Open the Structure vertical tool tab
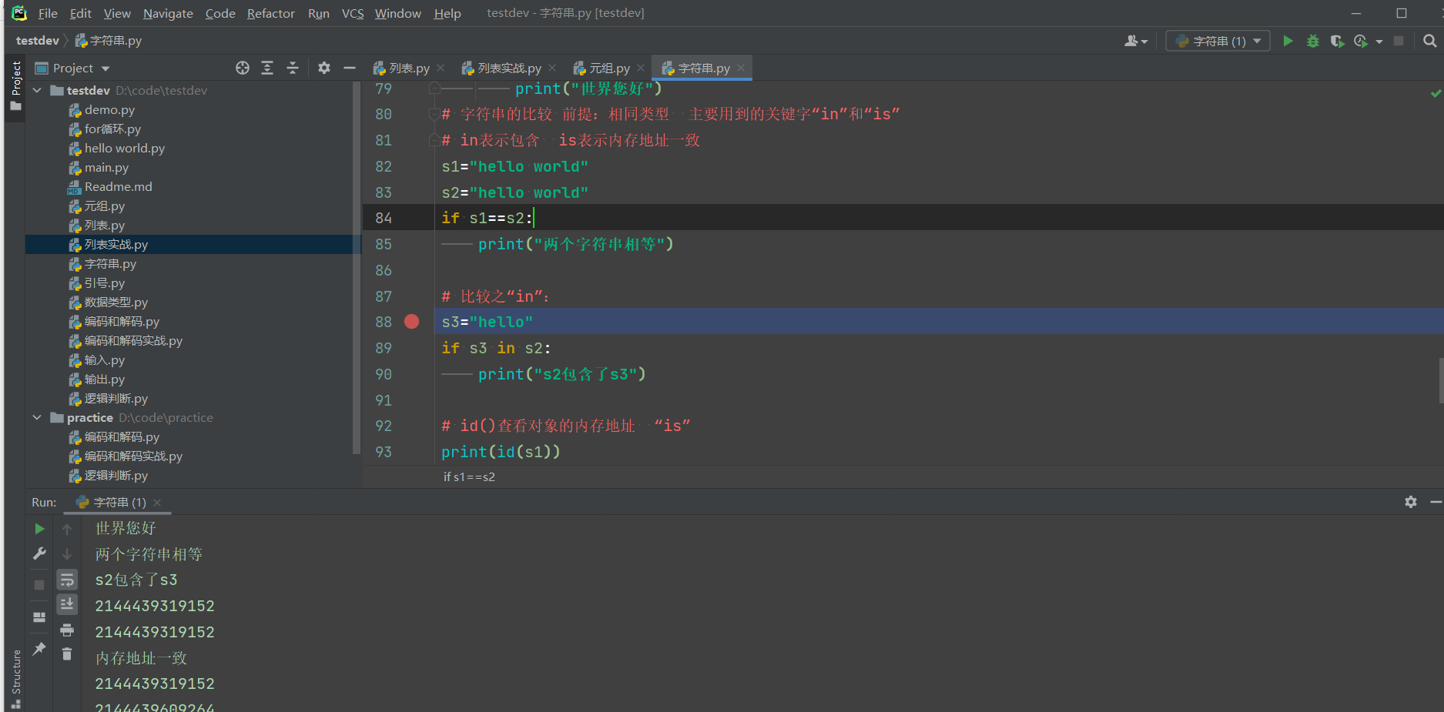Viewport: 1444px width, 712px height. (x=16, y=679)
